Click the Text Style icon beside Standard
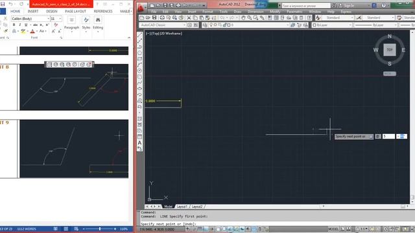 pyautogui.click(x=318, y=17)
